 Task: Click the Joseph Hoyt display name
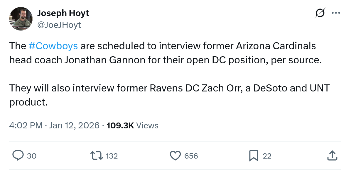(x=63, y=13)
